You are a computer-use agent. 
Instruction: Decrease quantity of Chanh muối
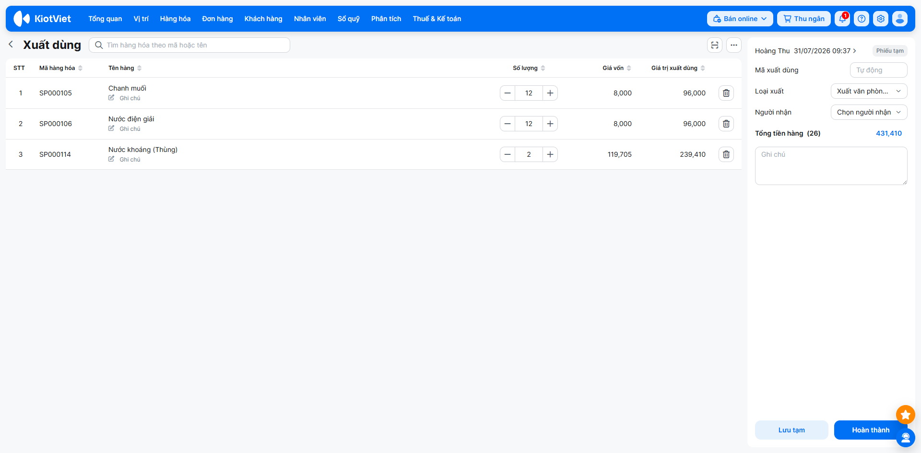coord(508,93)
